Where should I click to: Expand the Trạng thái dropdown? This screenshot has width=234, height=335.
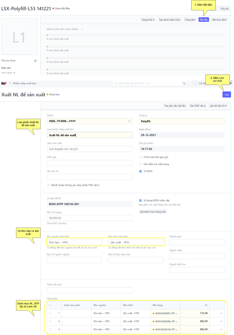point(148,20)
